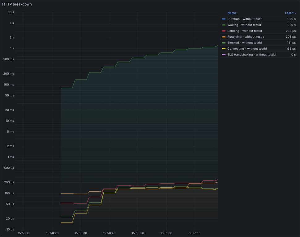Click the Connecting series yellow color indicator
Image resolution: width=300 pixels, height=237 pixels.
click(223, 48)
